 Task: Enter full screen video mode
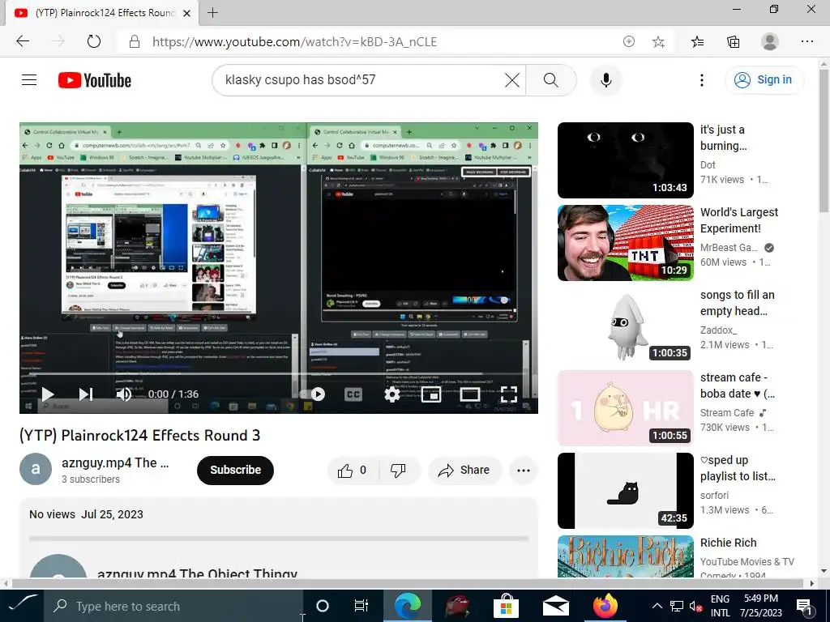click(x=509, y=394)
